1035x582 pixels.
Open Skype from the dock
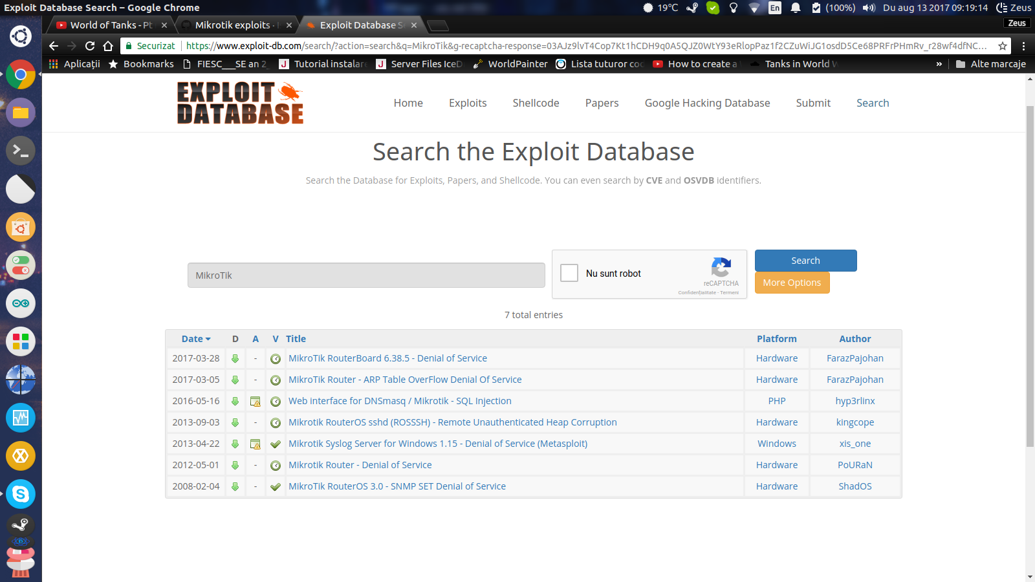[21, 494]
